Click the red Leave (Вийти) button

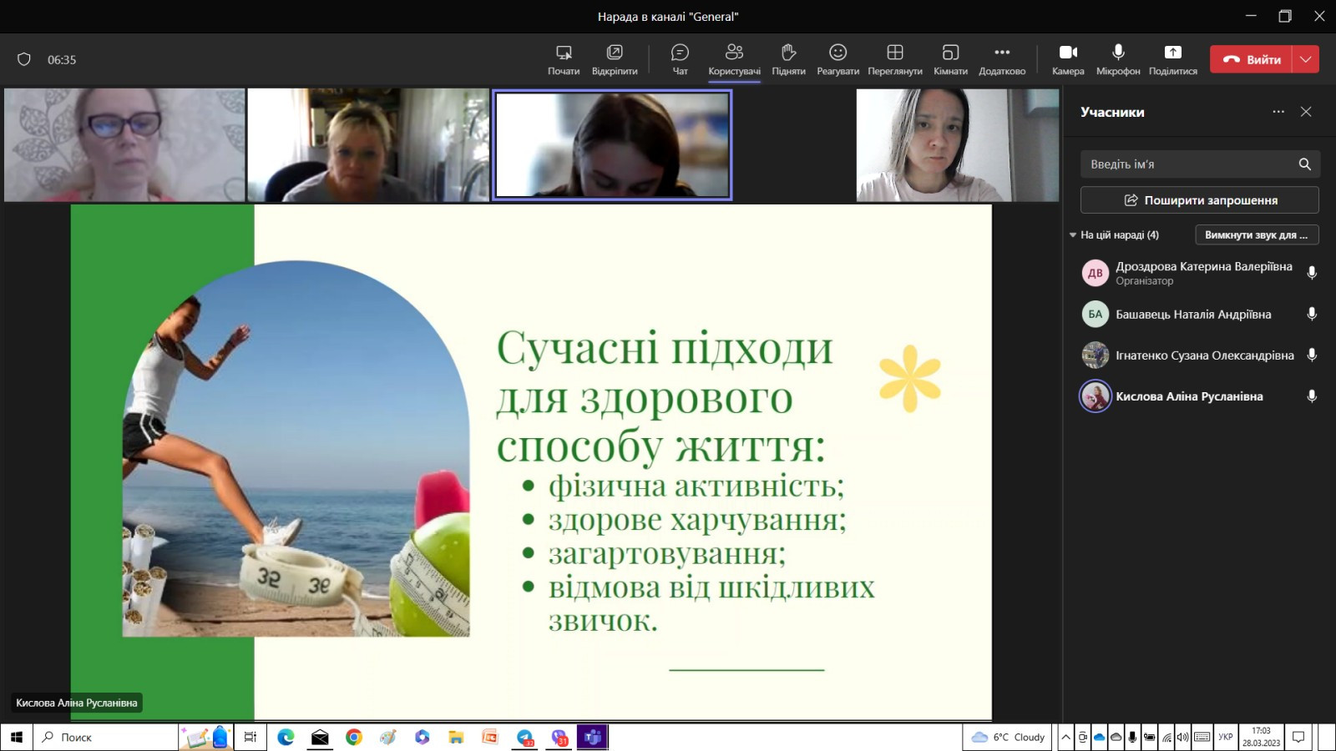click(x=1251, y=59)
